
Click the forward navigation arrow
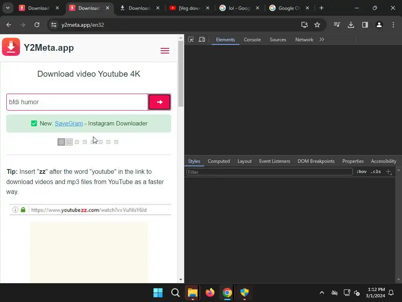(23, 25)
